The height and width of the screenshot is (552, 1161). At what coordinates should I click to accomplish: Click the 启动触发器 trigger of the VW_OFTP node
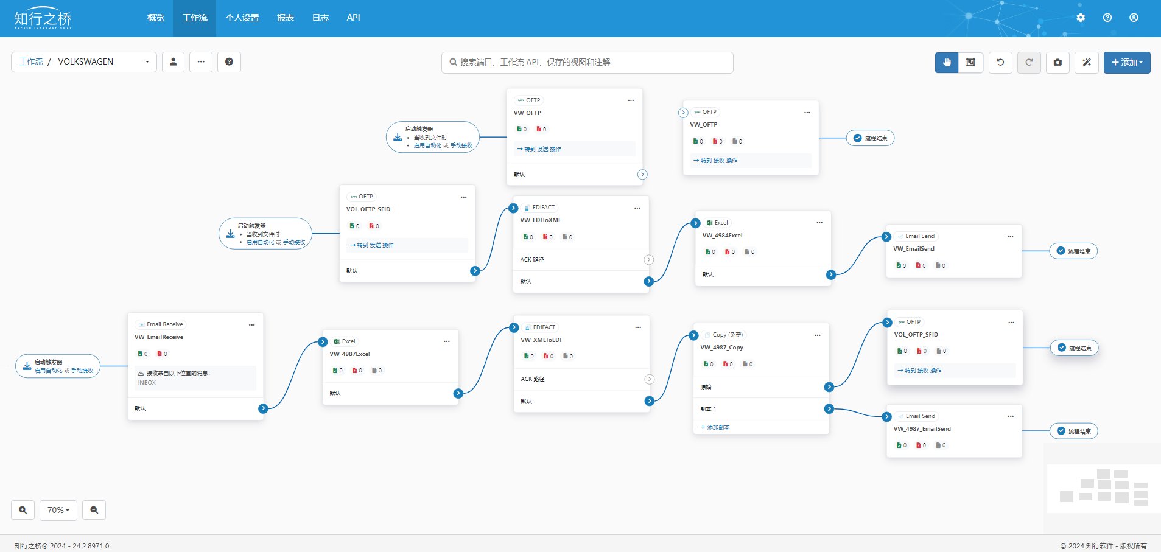pos(433,137)
